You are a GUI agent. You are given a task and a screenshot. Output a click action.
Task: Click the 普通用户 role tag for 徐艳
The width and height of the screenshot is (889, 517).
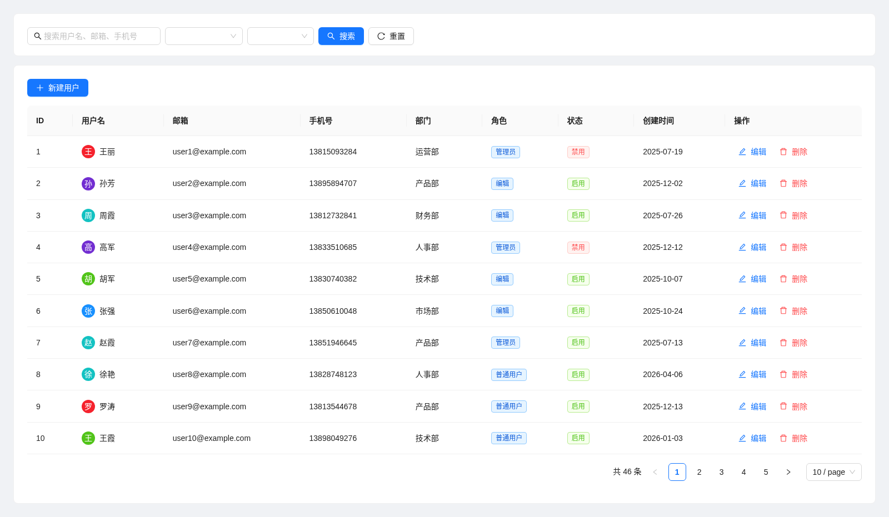click(509, 374)
